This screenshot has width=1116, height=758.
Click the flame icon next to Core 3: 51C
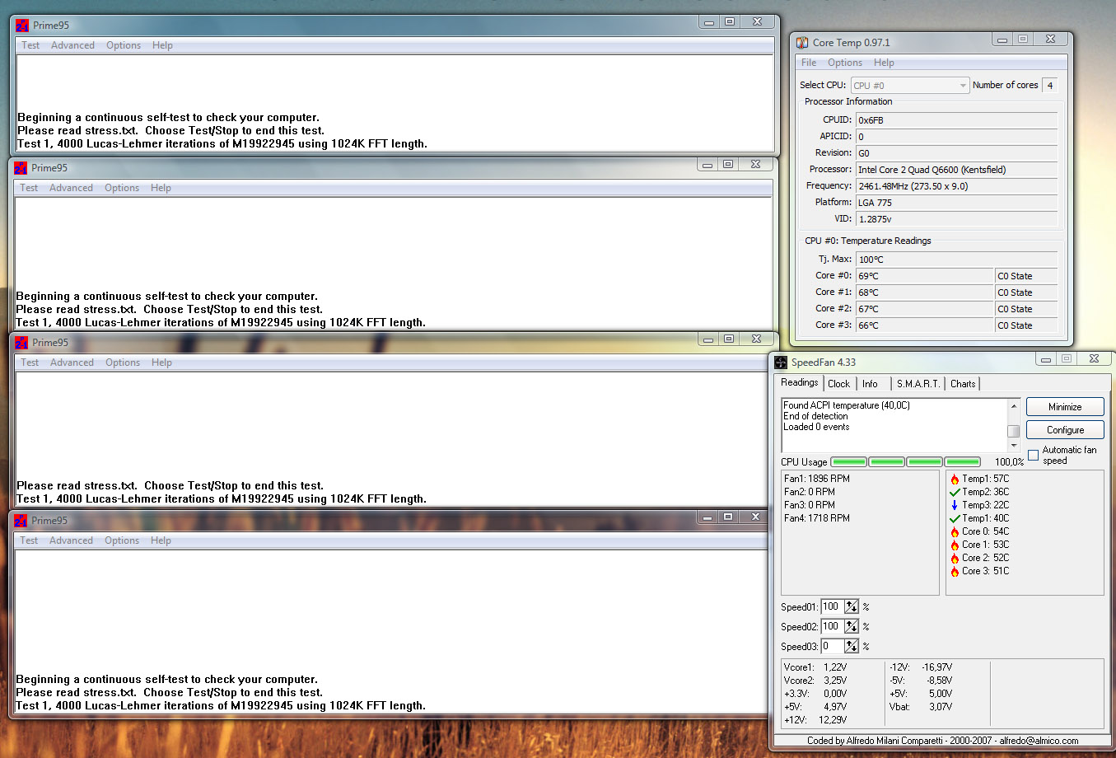coord(955,571)
